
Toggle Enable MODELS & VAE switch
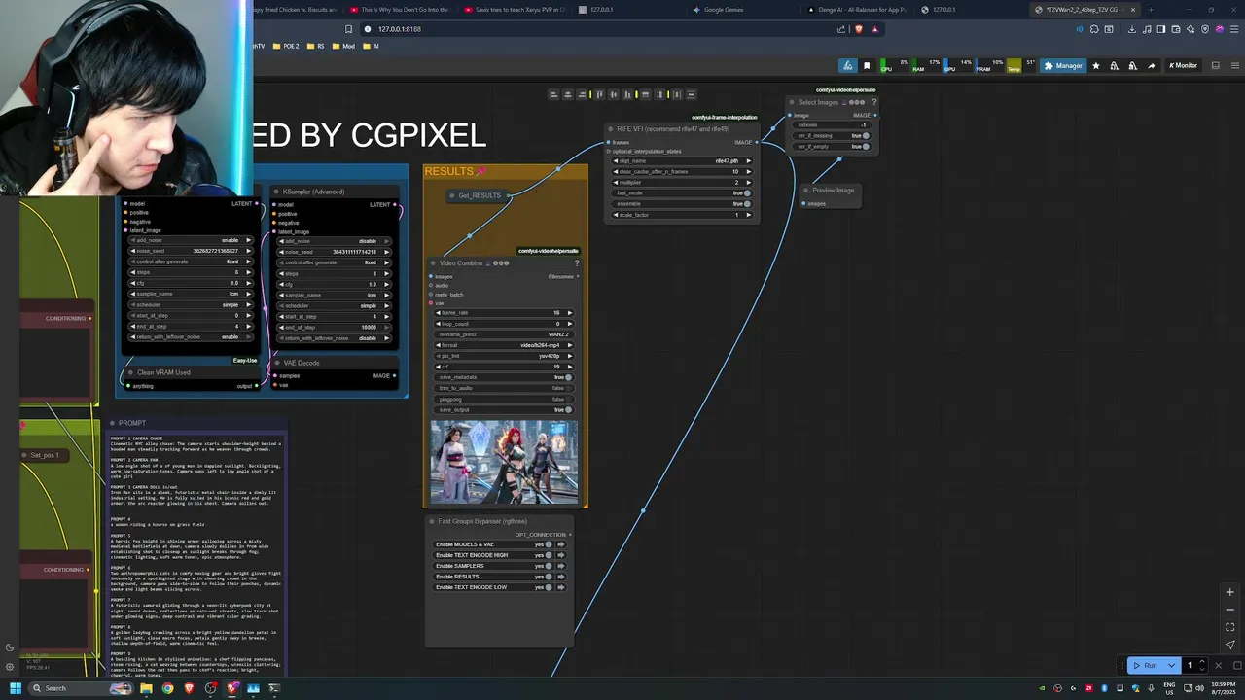(x=549, y=544)
